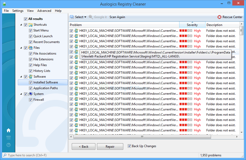The width and height of the screenshot is (246, 160).
Task: Sort by the Severity column header
Action: click(192, 25)
